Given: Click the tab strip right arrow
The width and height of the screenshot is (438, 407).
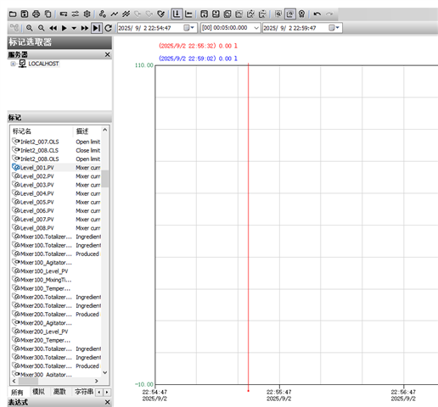Looking at the screenshot, I should (107, 393).
